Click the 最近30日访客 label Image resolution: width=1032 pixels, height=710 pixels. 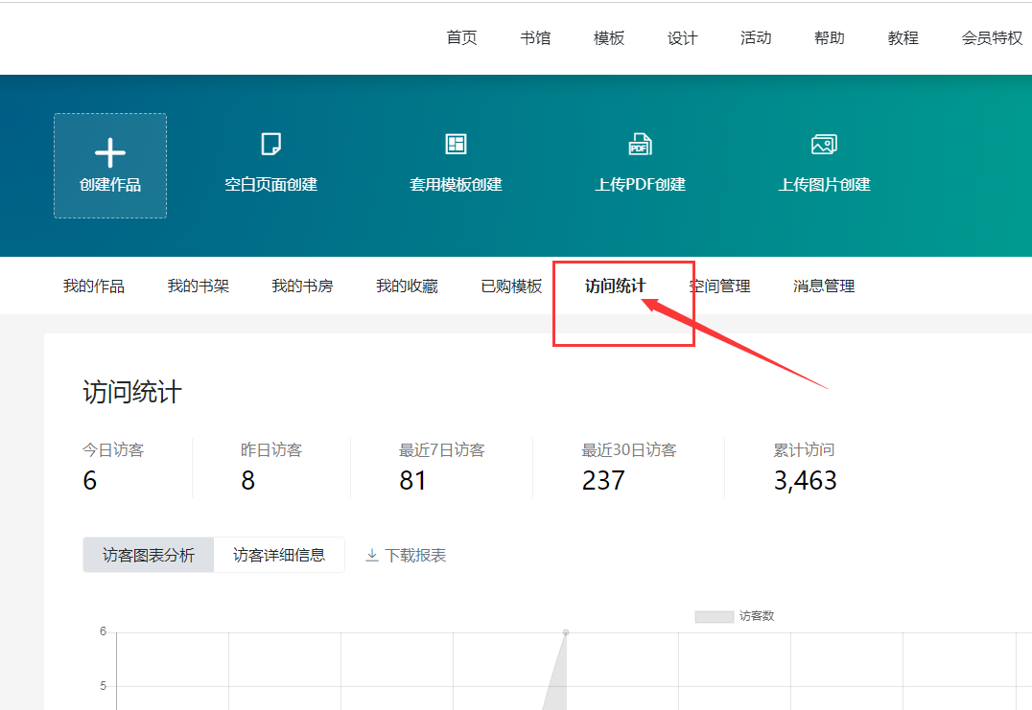point(628,449)
